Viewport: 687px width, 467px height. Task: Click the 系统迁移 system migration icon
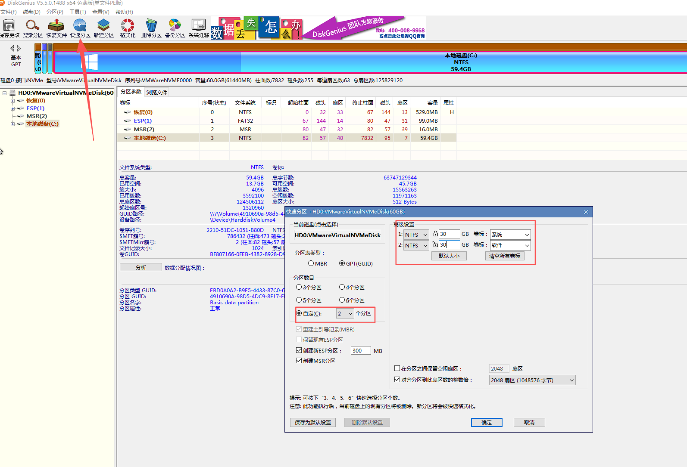(x=199, y=28)
